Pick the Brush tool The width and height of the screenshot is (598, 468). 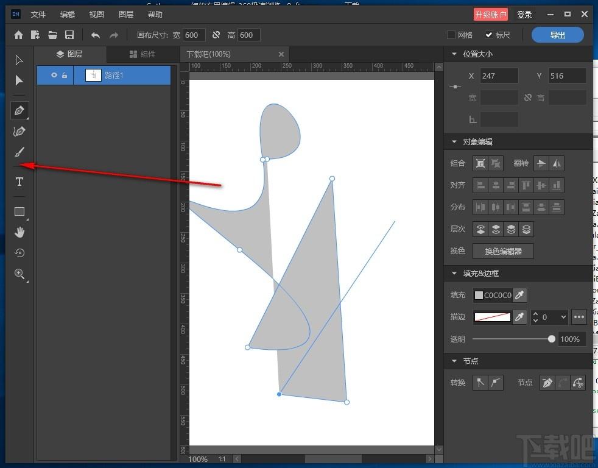19,152
